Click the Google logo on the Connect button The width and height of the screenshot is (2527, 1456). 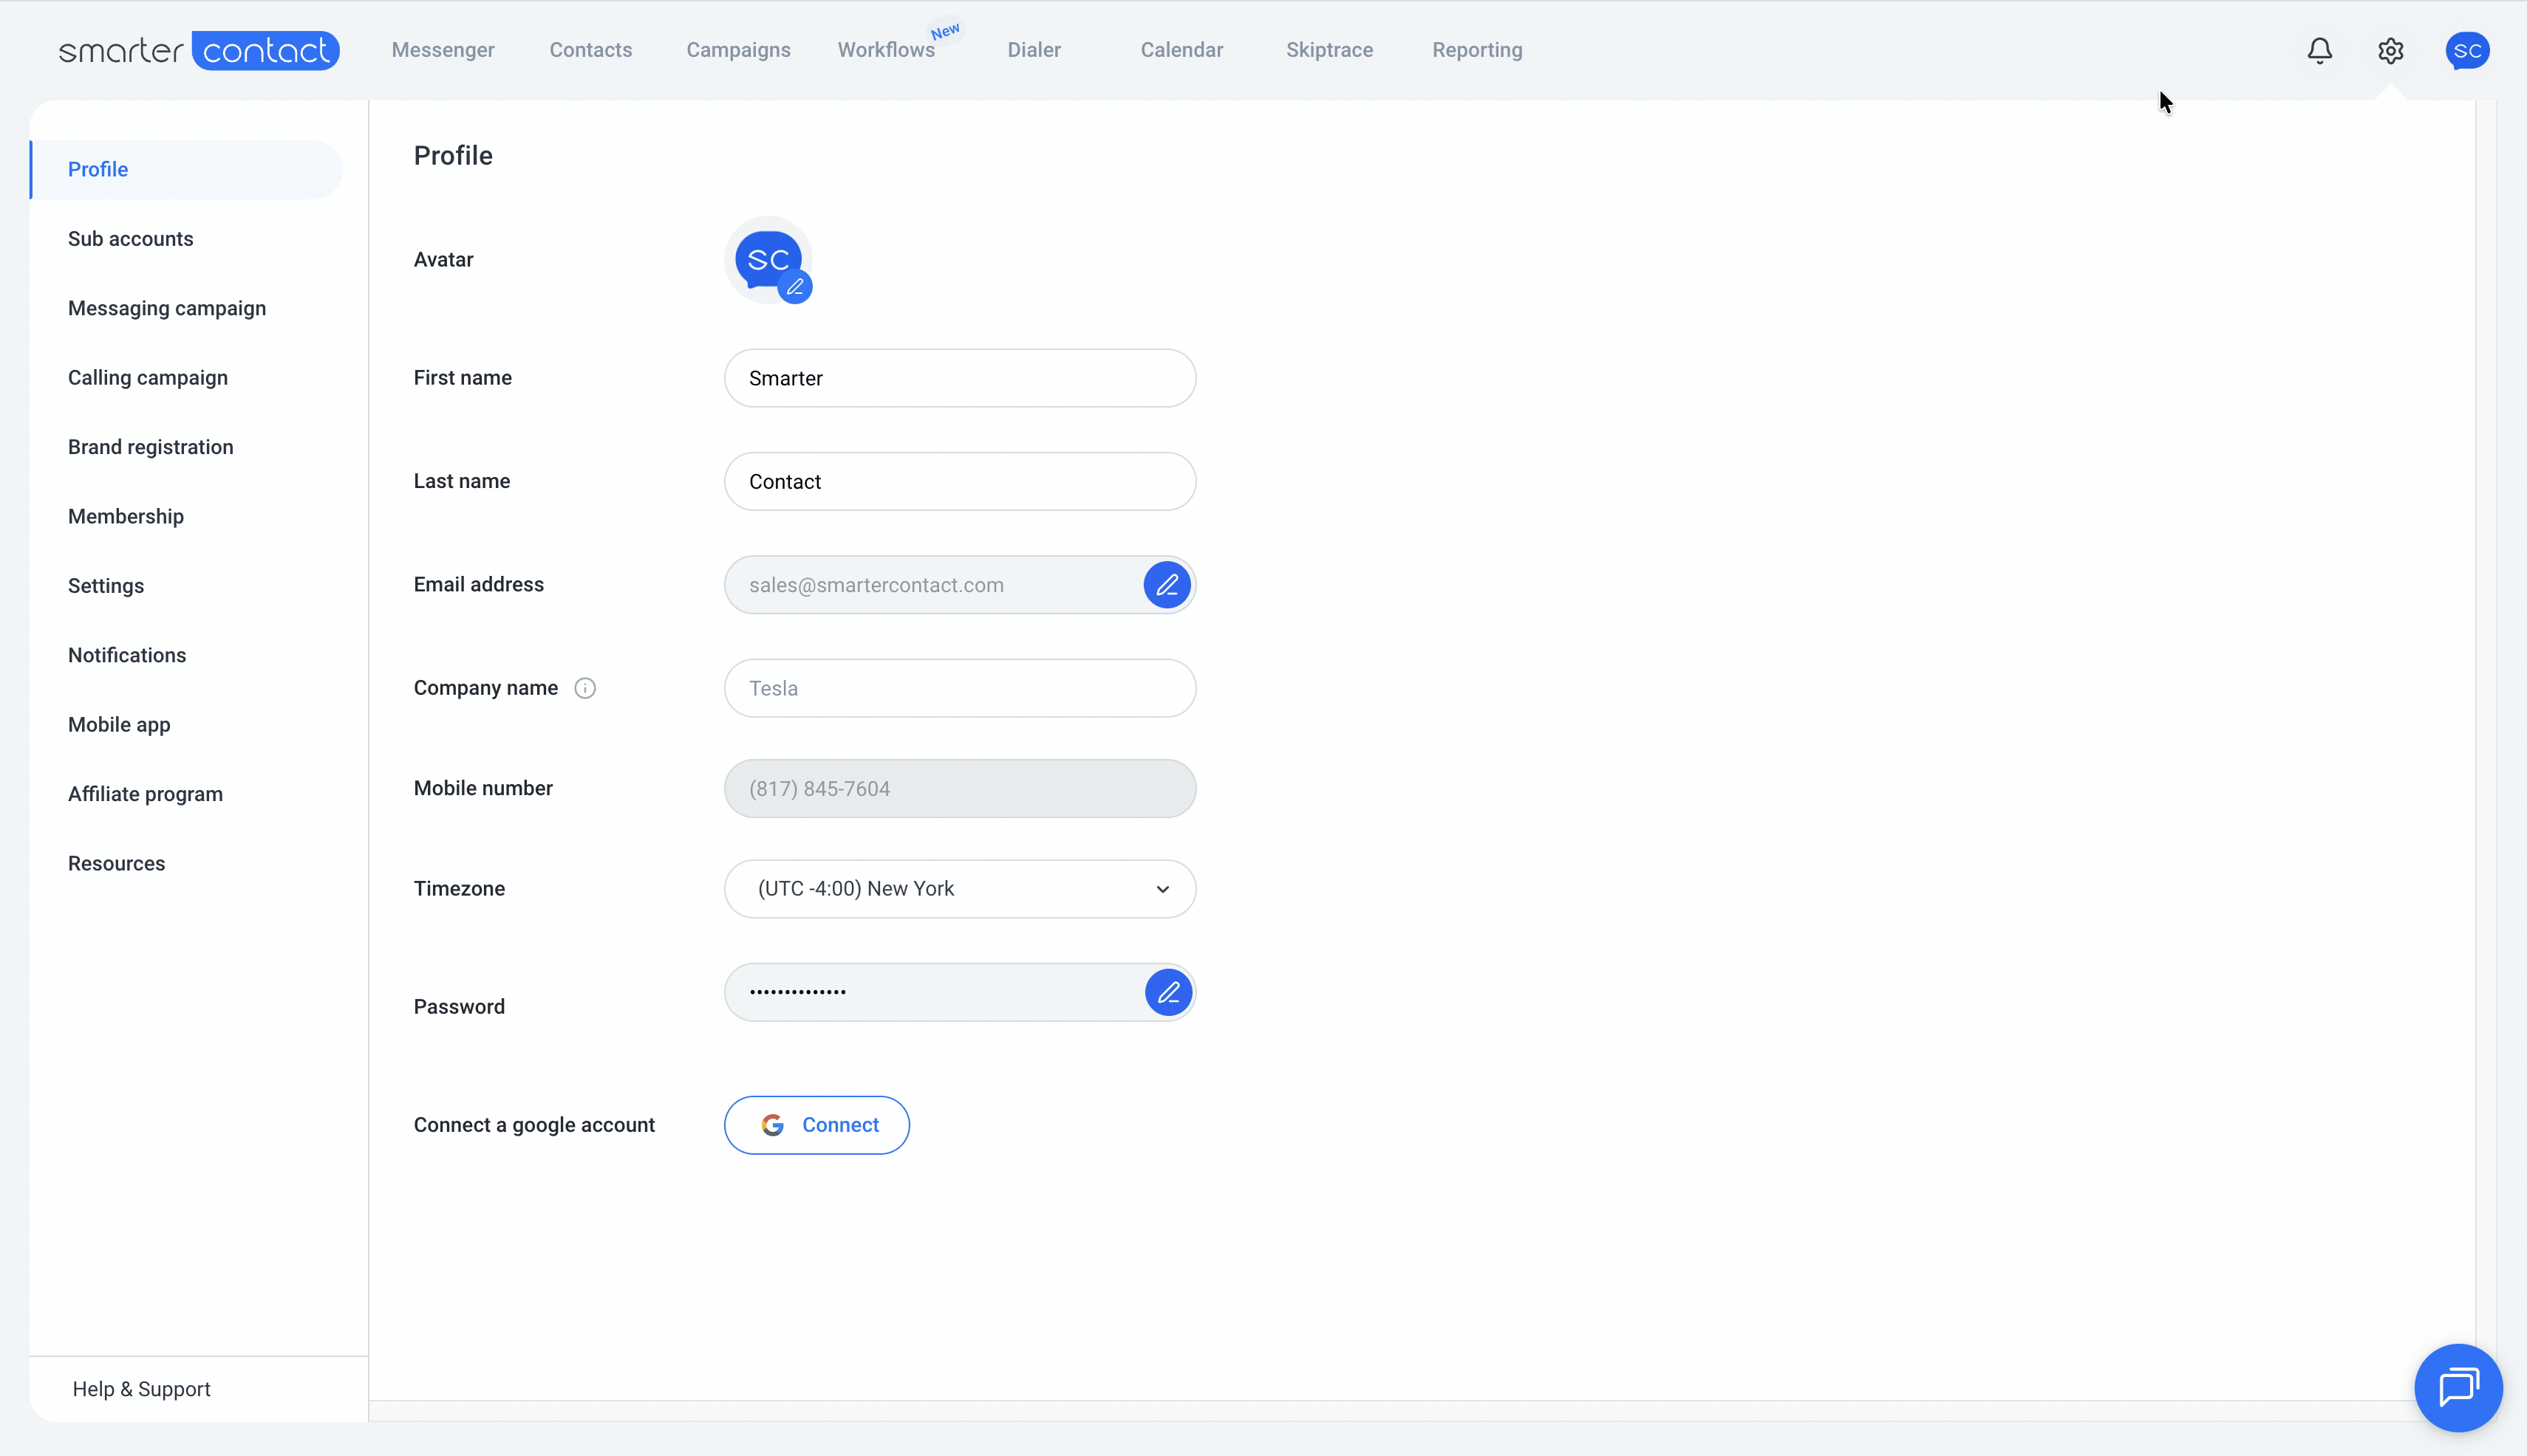pyautogui.click(x=773, y=1125)
